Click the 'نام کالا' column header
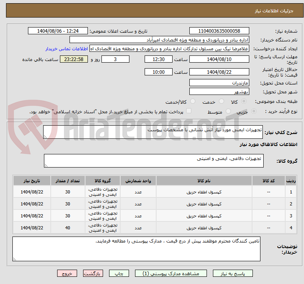 coord(204,181)
